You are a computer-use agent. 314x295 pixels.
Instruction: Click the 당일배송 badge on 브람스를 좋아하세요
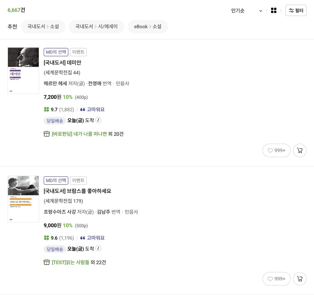[55, 249]
